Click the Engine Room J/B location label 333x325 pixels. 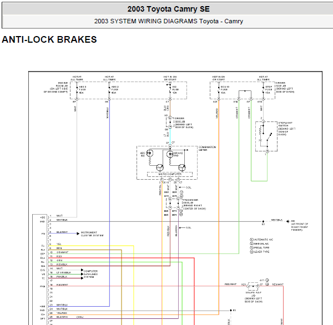(x=56, y=87)
